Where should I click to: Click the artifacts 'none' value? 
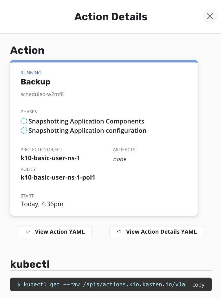coord(120,159)
